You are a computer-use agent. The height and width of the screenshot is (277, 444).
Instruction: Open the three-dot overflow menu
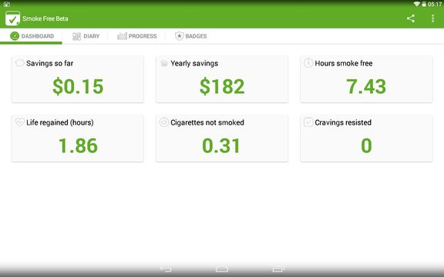click(x=432, y=18)
